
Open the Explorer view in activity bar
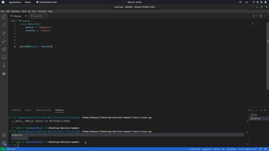click(4, 17)
